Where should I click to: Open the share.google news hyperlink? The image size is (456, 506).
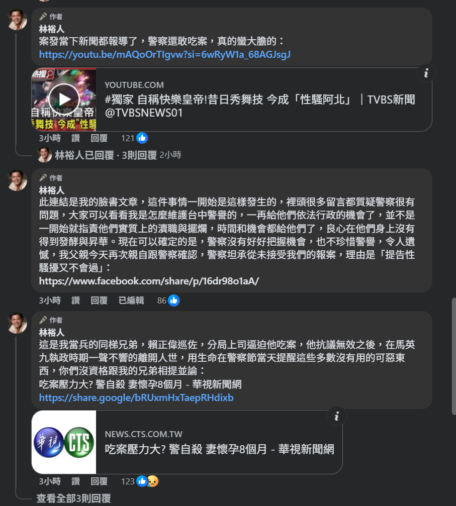136,397
